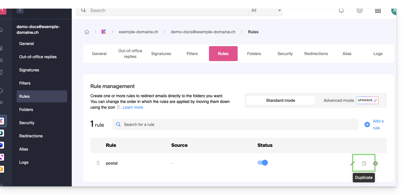Disable the postal rule status toggle
Image resolution: width=405 pixels, height=195 pixels.
(x=263, y=163)
